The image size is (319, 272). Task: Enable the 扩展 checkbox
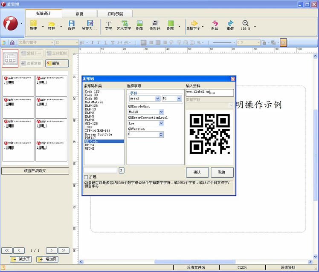(x=86, y=177)
